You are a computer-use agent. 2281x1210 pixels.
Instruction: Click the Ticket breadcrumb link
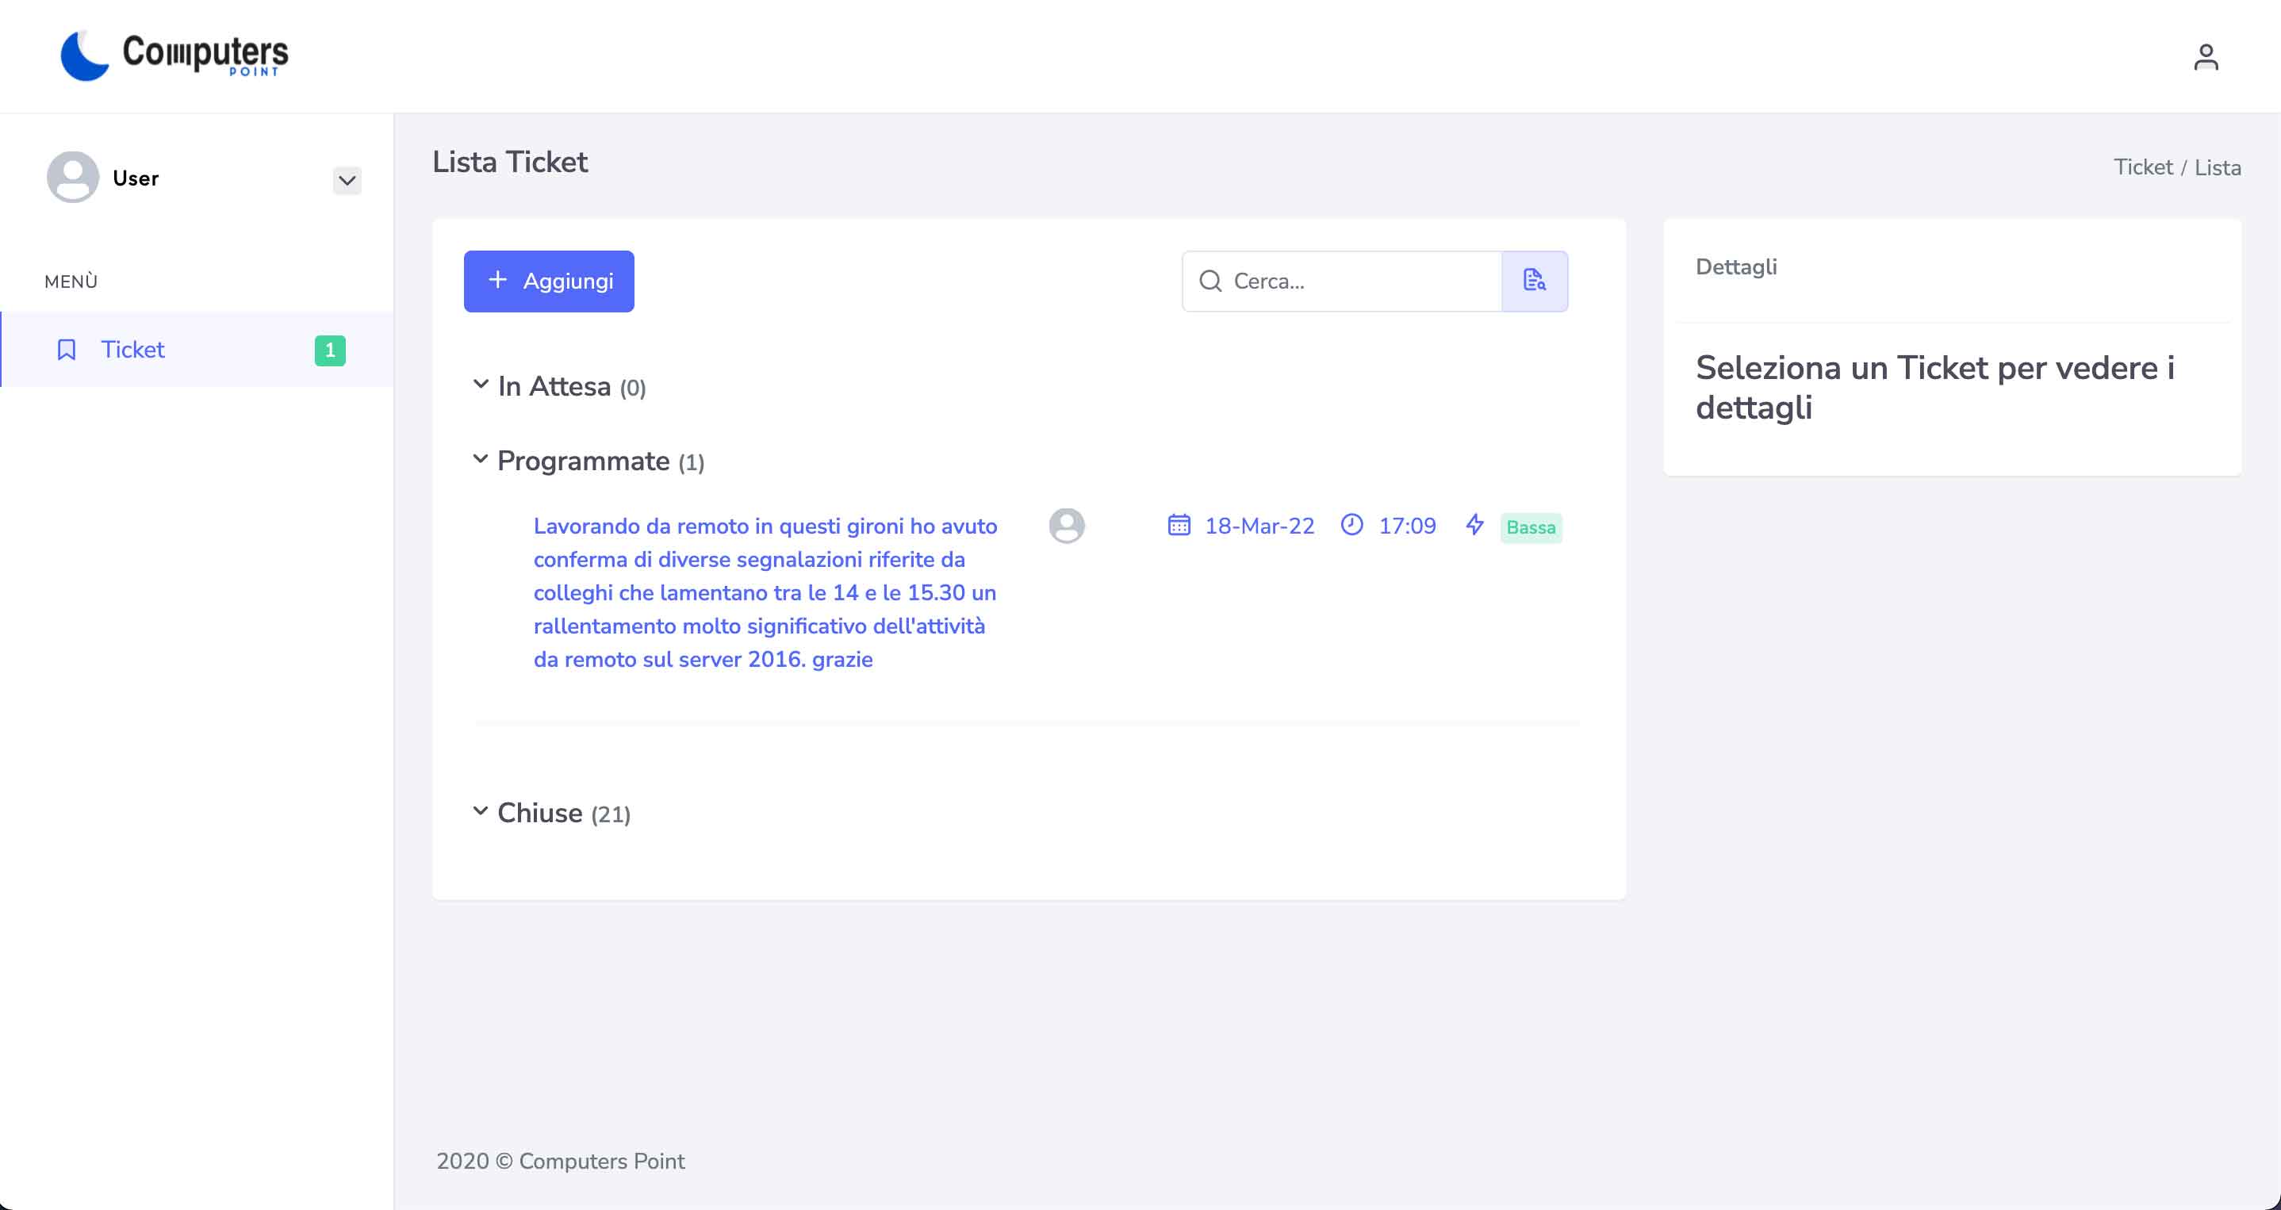(2142, 167)
